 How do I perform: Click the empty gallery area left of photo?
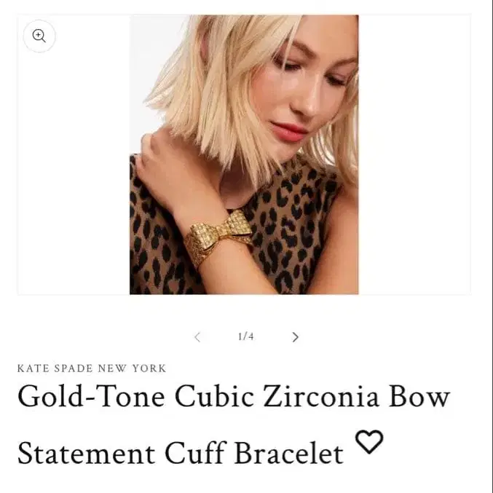click(x=74, y=170)
